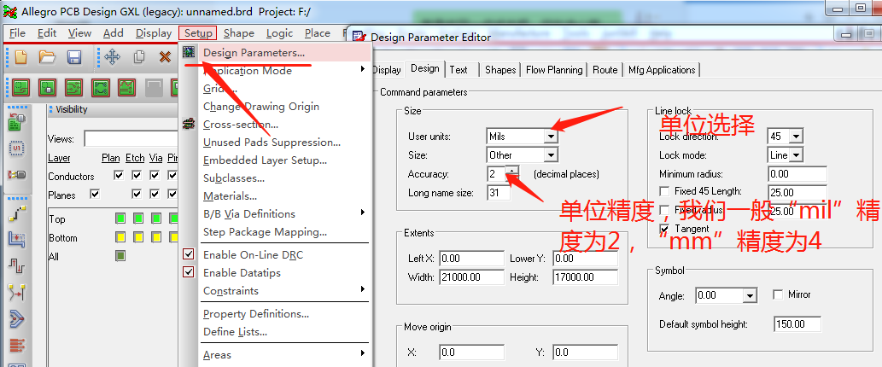Click the Accuracy decimal places stepper

pos(512,173)
